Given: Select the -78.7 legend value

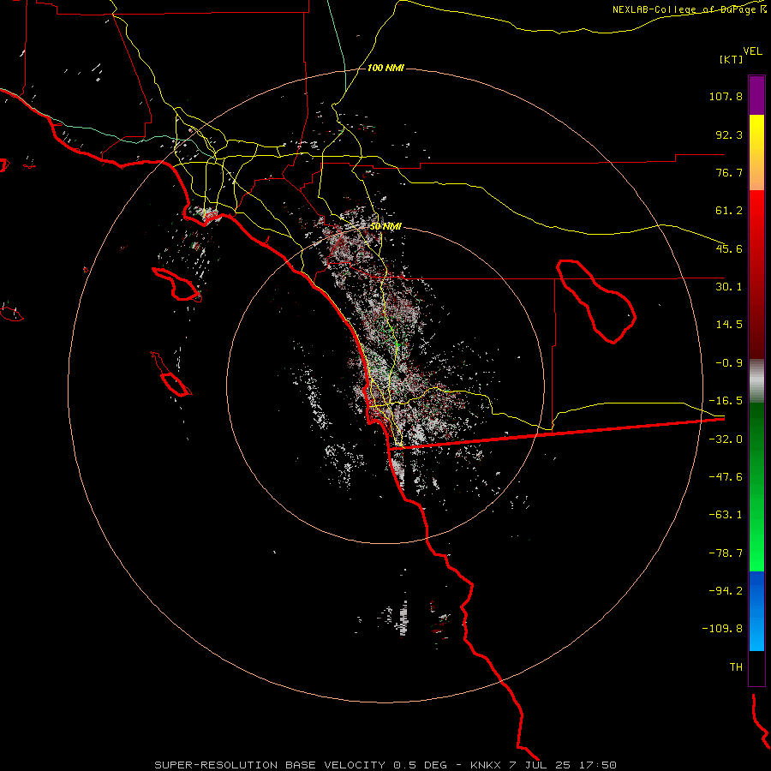Looking at the screenshot, I should click(x=726, y=553).
